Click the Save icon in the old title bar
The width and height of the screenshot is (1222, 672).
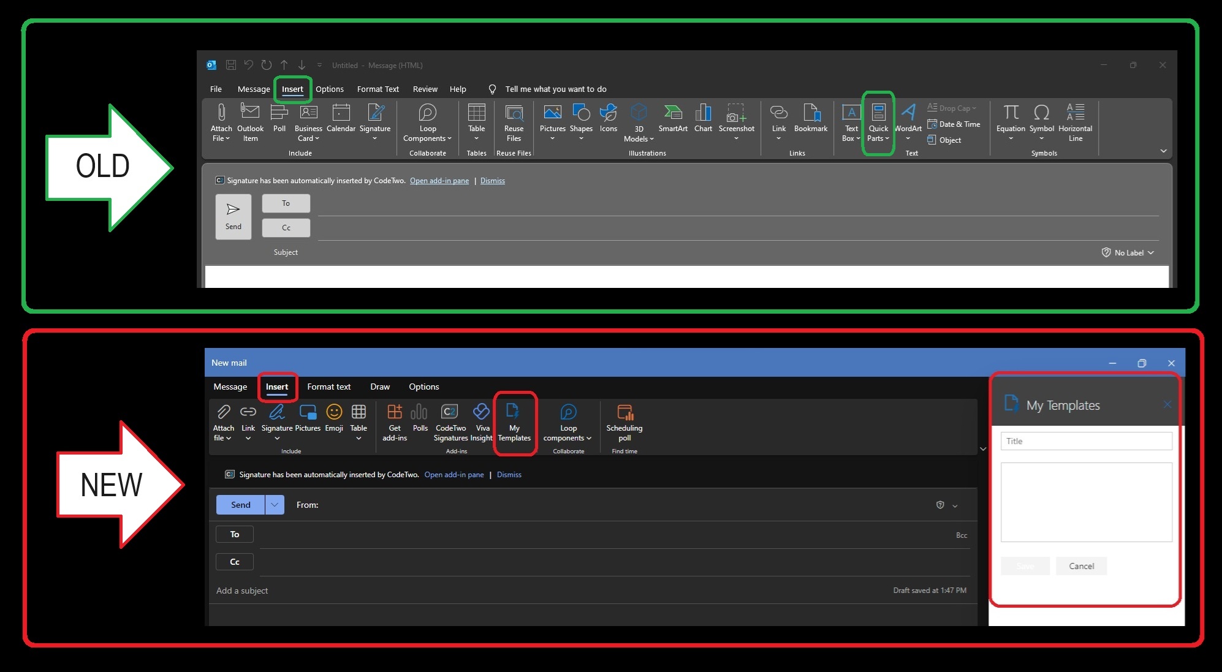coord(231,65)
